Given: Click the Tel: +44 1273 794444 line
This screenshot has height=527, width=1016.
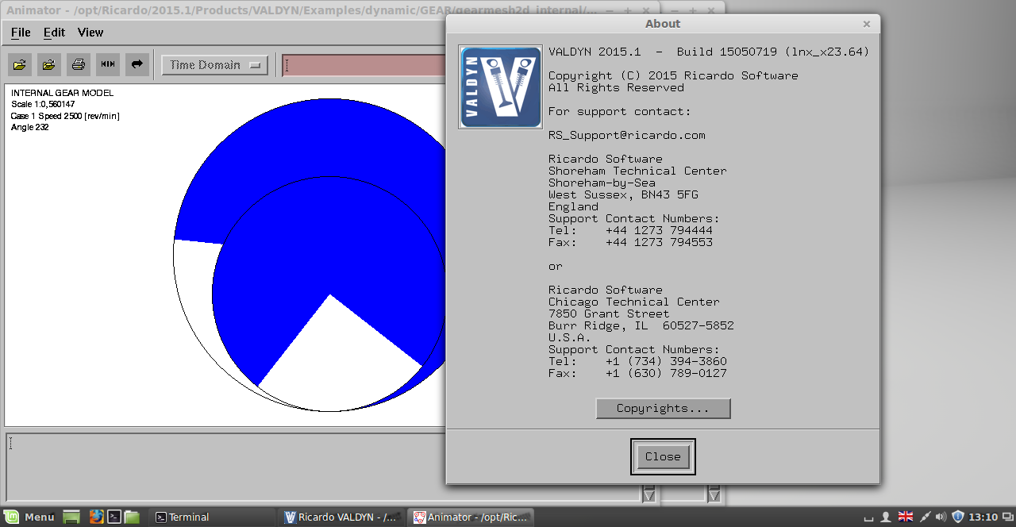Looking at the screenshot, I should point(630,230).
